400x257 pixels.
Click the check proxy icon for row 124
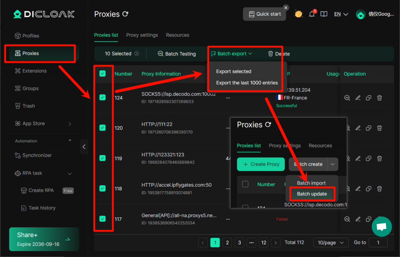tap(347, 98)
